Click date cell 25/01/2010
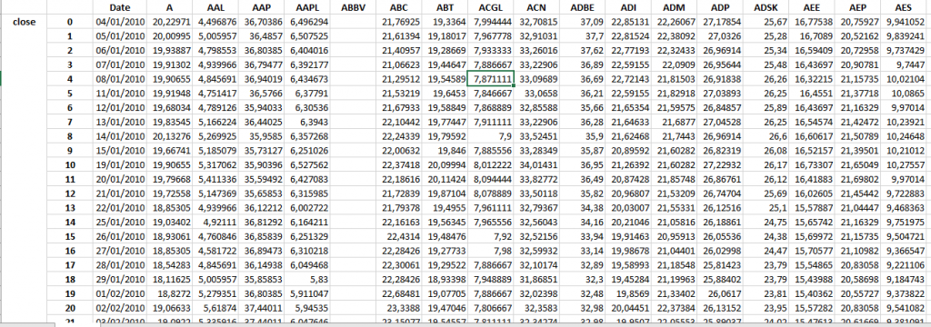 pos(120,222)
